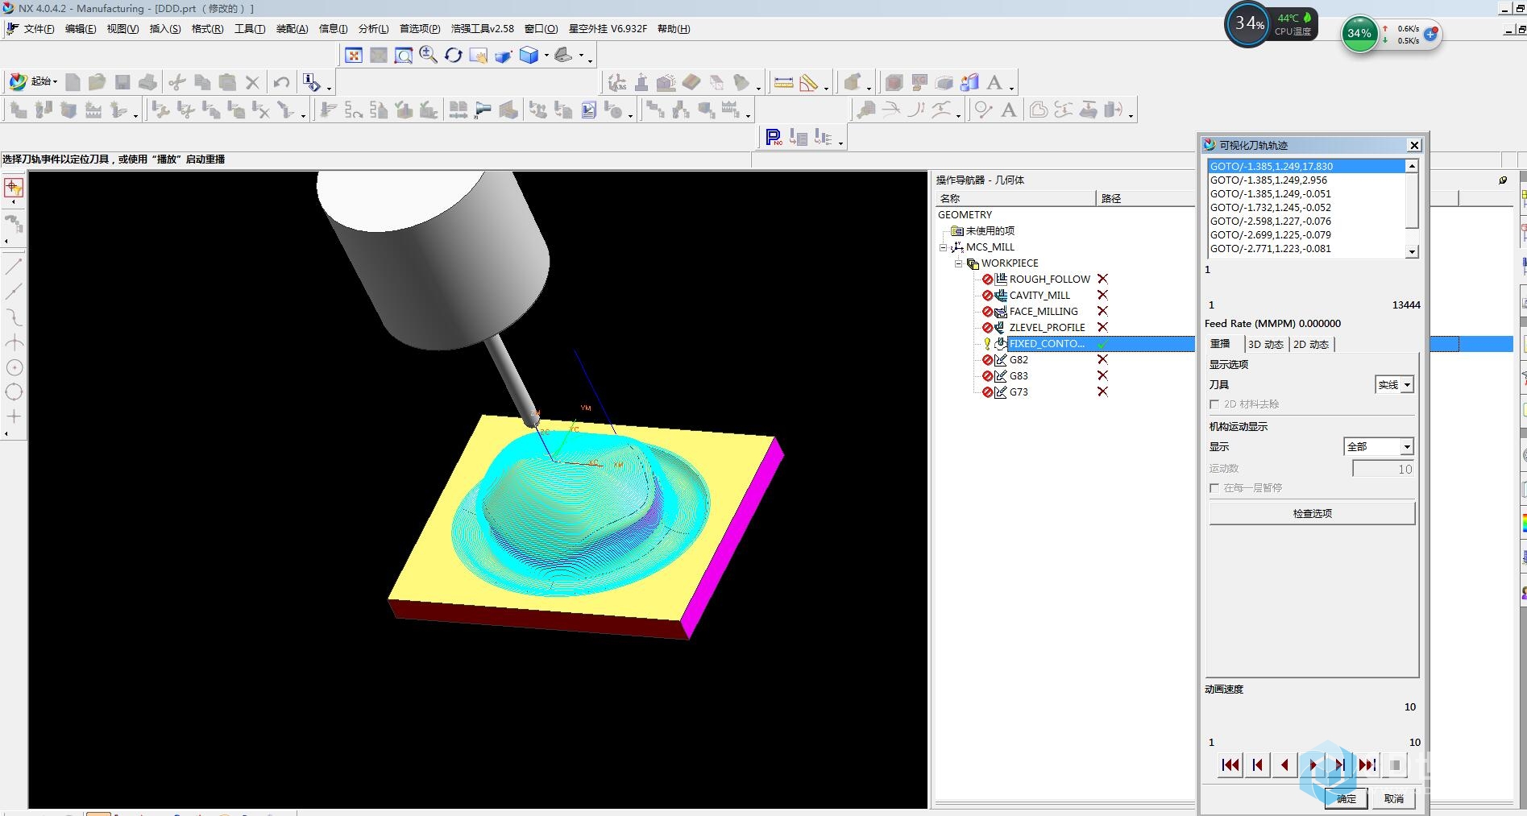Select the CAVITY_MILL operation in navigator
Screen dimensions: 1527x816
pyautogui.click(x=1039, y=296)
